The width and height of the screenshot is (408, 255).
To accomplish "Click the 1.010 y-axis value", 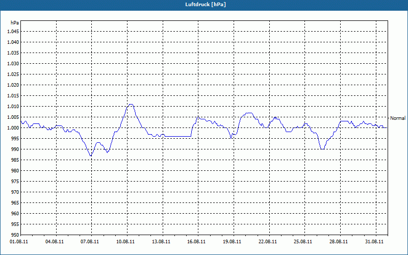I will (x=13, y=107).
